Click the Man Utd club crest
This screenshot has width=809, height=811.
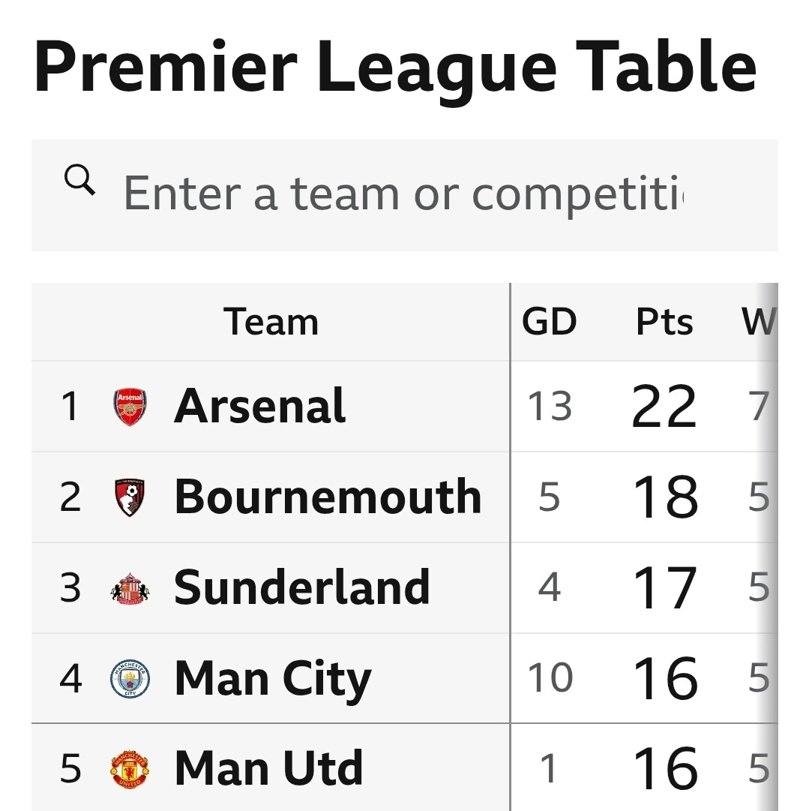pos(130,770)
